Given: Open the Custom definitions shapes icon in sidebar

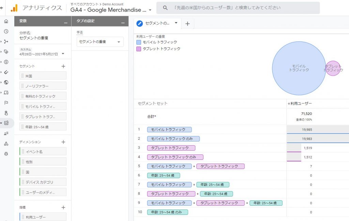Looking at the screenshot, I should coord(6,144).
